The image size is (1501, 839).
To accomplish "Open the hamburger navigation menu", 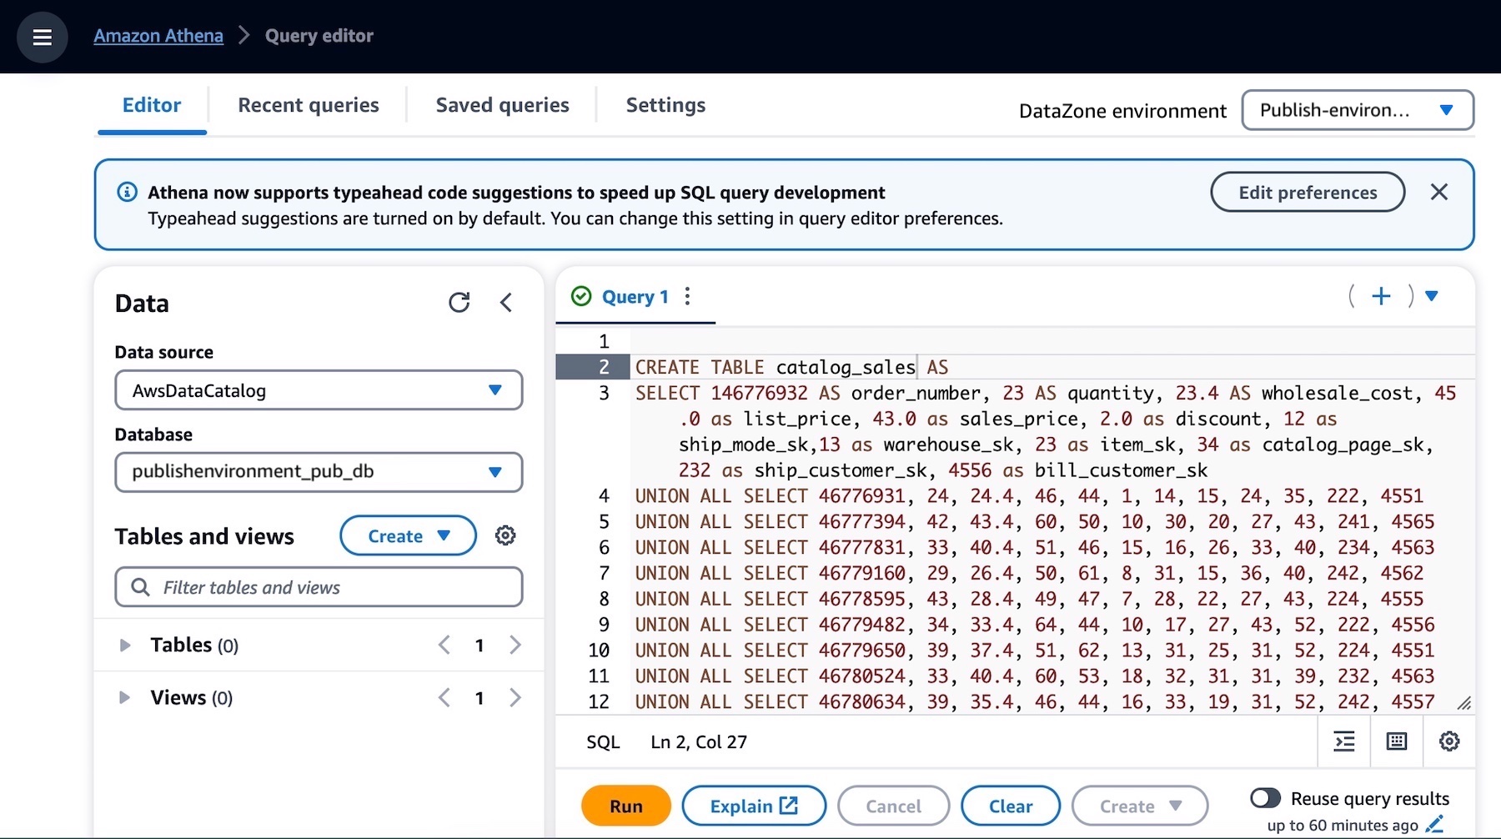I will coord(42,37).
